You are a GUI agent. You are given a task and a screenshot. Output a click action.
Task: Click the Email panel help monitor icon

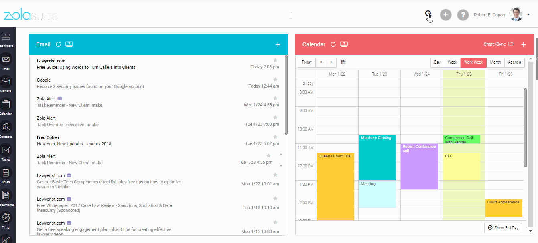coord(69,44)
